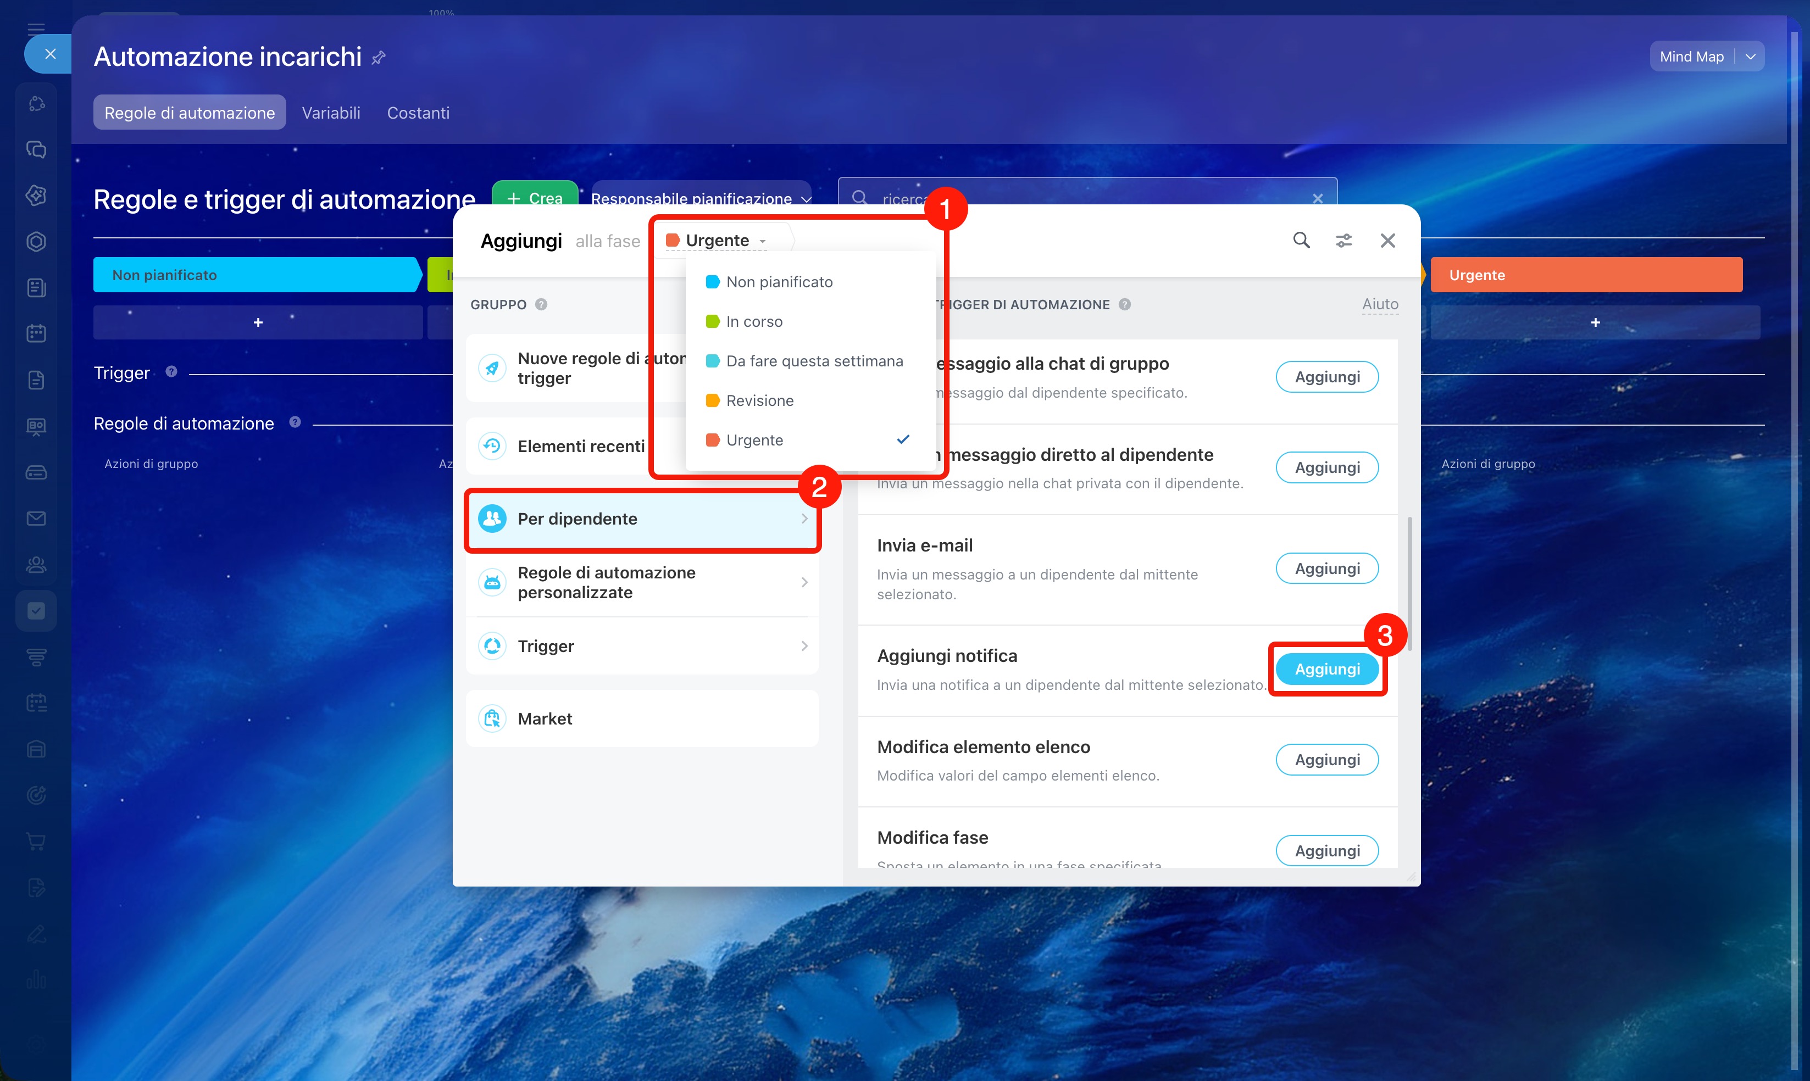Click the help icon next to Trigger label
Screen dimensions: 1810x1081
pyautogui.click(x=171, y=371)
